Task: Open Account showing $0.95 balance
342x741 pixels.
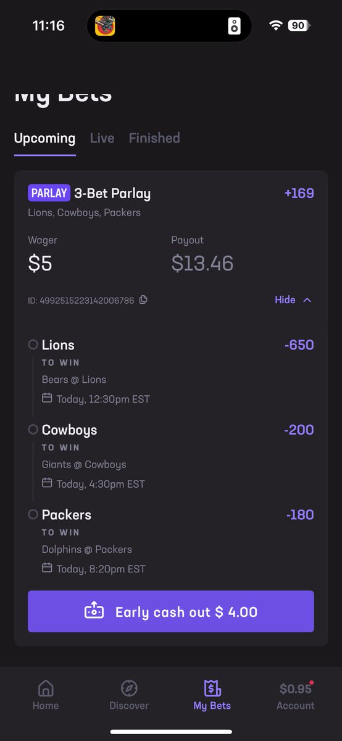Action: point(295,696)
